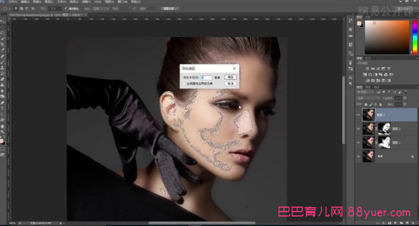Open the Paragraph panel icon in dock
Viewport: 419px width, 226px height.
[350, 83]
